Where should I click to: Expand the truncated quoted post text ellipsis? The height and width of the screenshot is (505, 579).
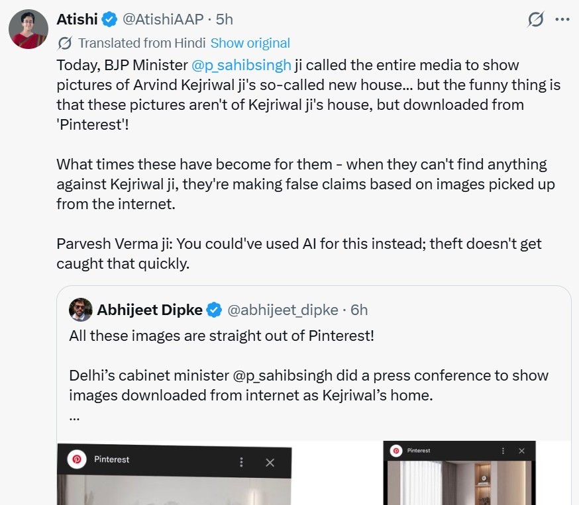coord(74,418)
